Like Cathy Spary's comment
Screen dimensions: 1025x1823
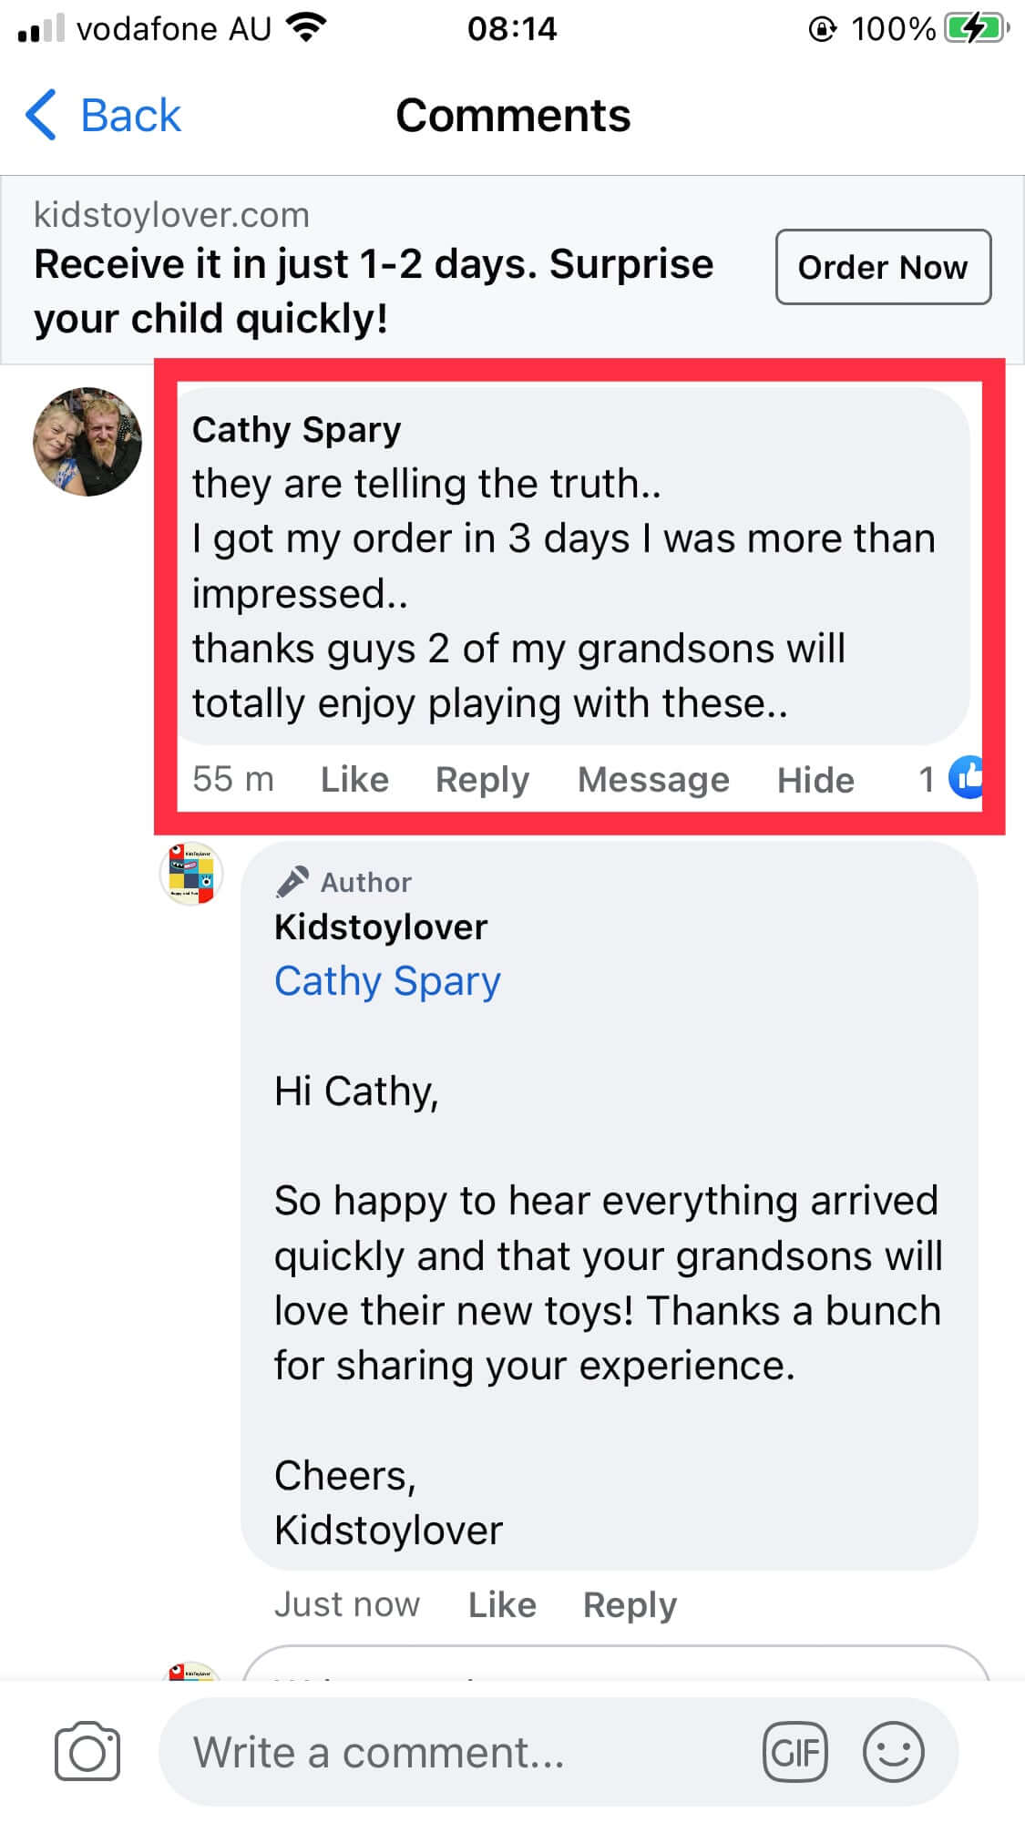tap(354, 780)
